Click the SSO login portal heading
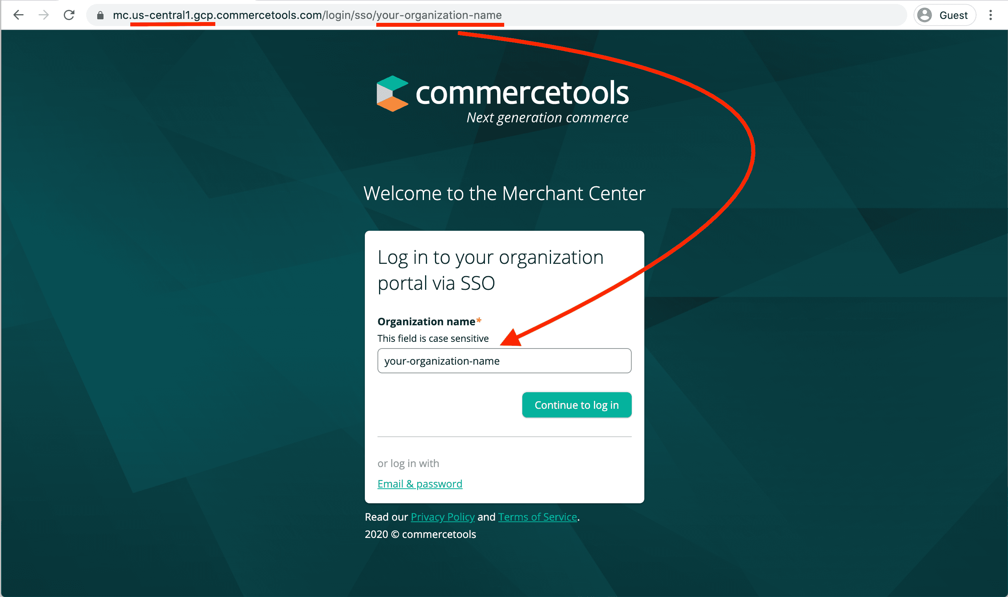 pos(490,270)
